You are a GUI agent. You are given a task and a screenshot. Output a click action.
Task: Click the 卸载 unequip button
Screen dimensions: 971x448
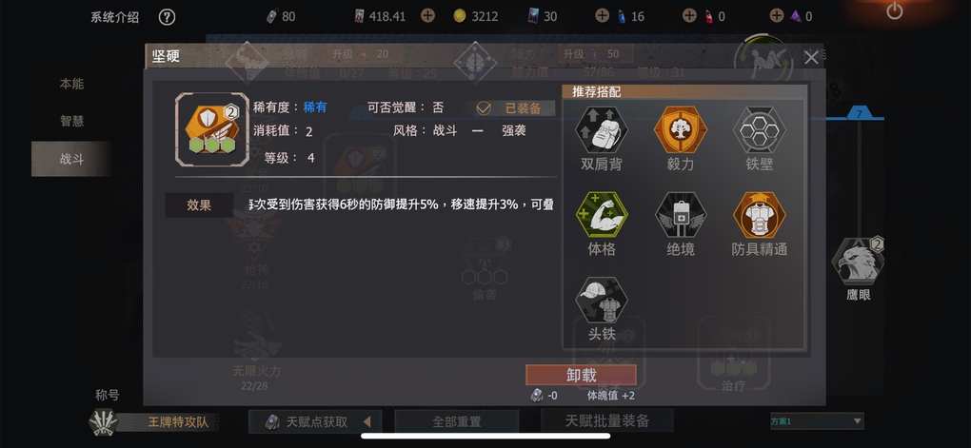tap(581, 375)
